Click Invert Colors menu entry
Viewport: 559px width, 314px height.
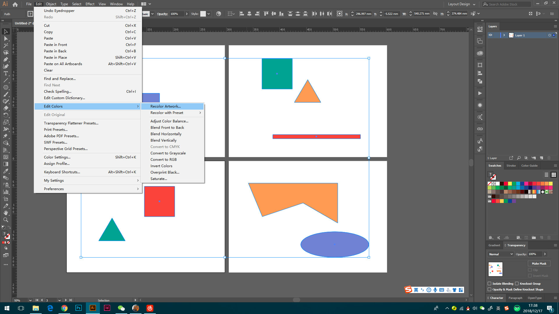pyautogui.click(x=161, y=166)
